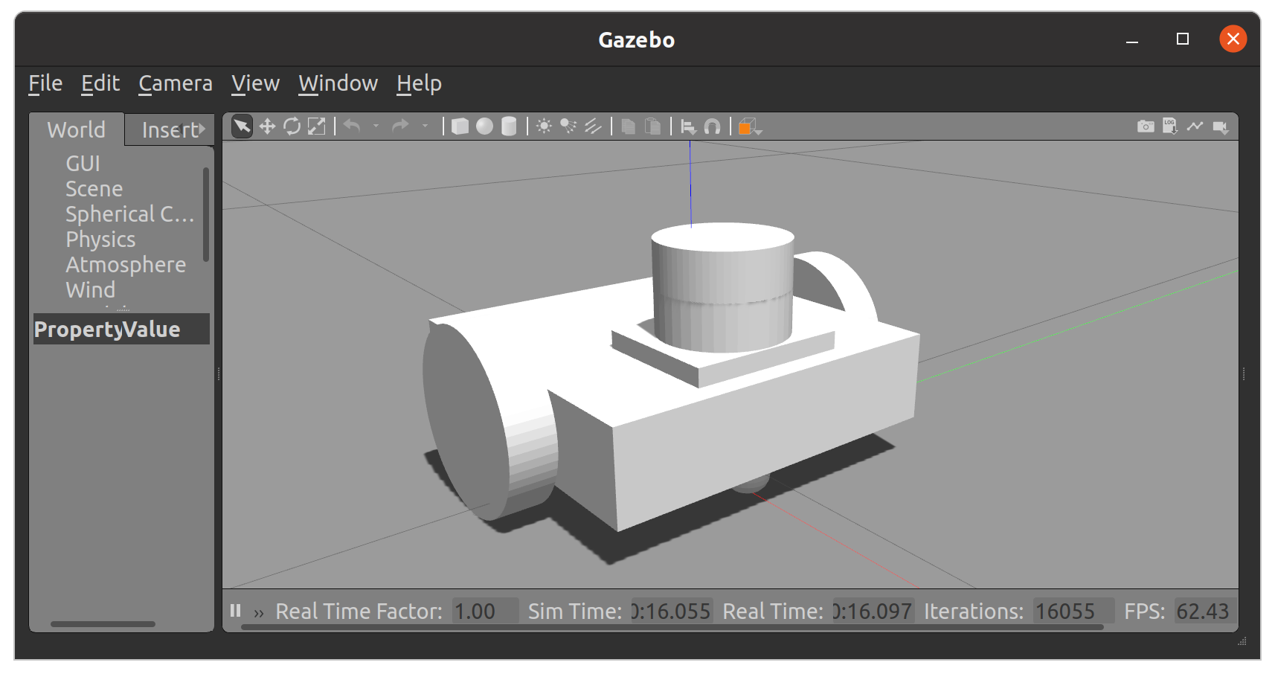Select the arrow selection mode tool
Viewport: 1275px width, 674px height.
242,126
